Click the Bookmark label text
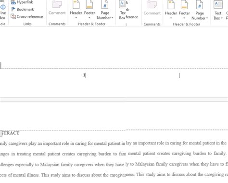 25,9
